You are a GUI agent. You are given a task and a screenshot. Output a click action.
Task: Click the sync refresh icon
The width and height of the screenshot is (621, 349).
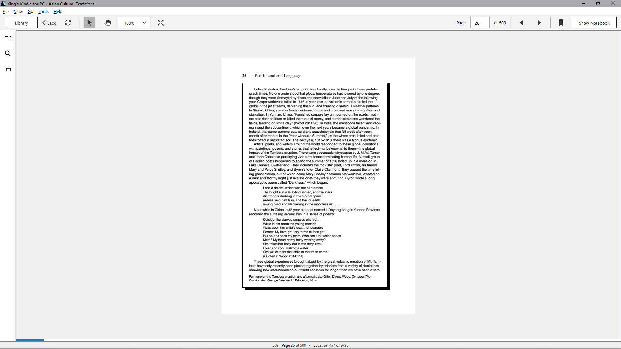(x=68, y=23)
